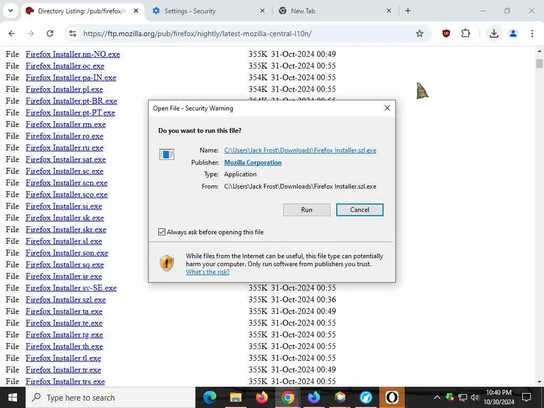The width and height of the screenshot is (544, 408).
Task: Open Firefox Installer.pt-BR.exe link
Action: 72,101
